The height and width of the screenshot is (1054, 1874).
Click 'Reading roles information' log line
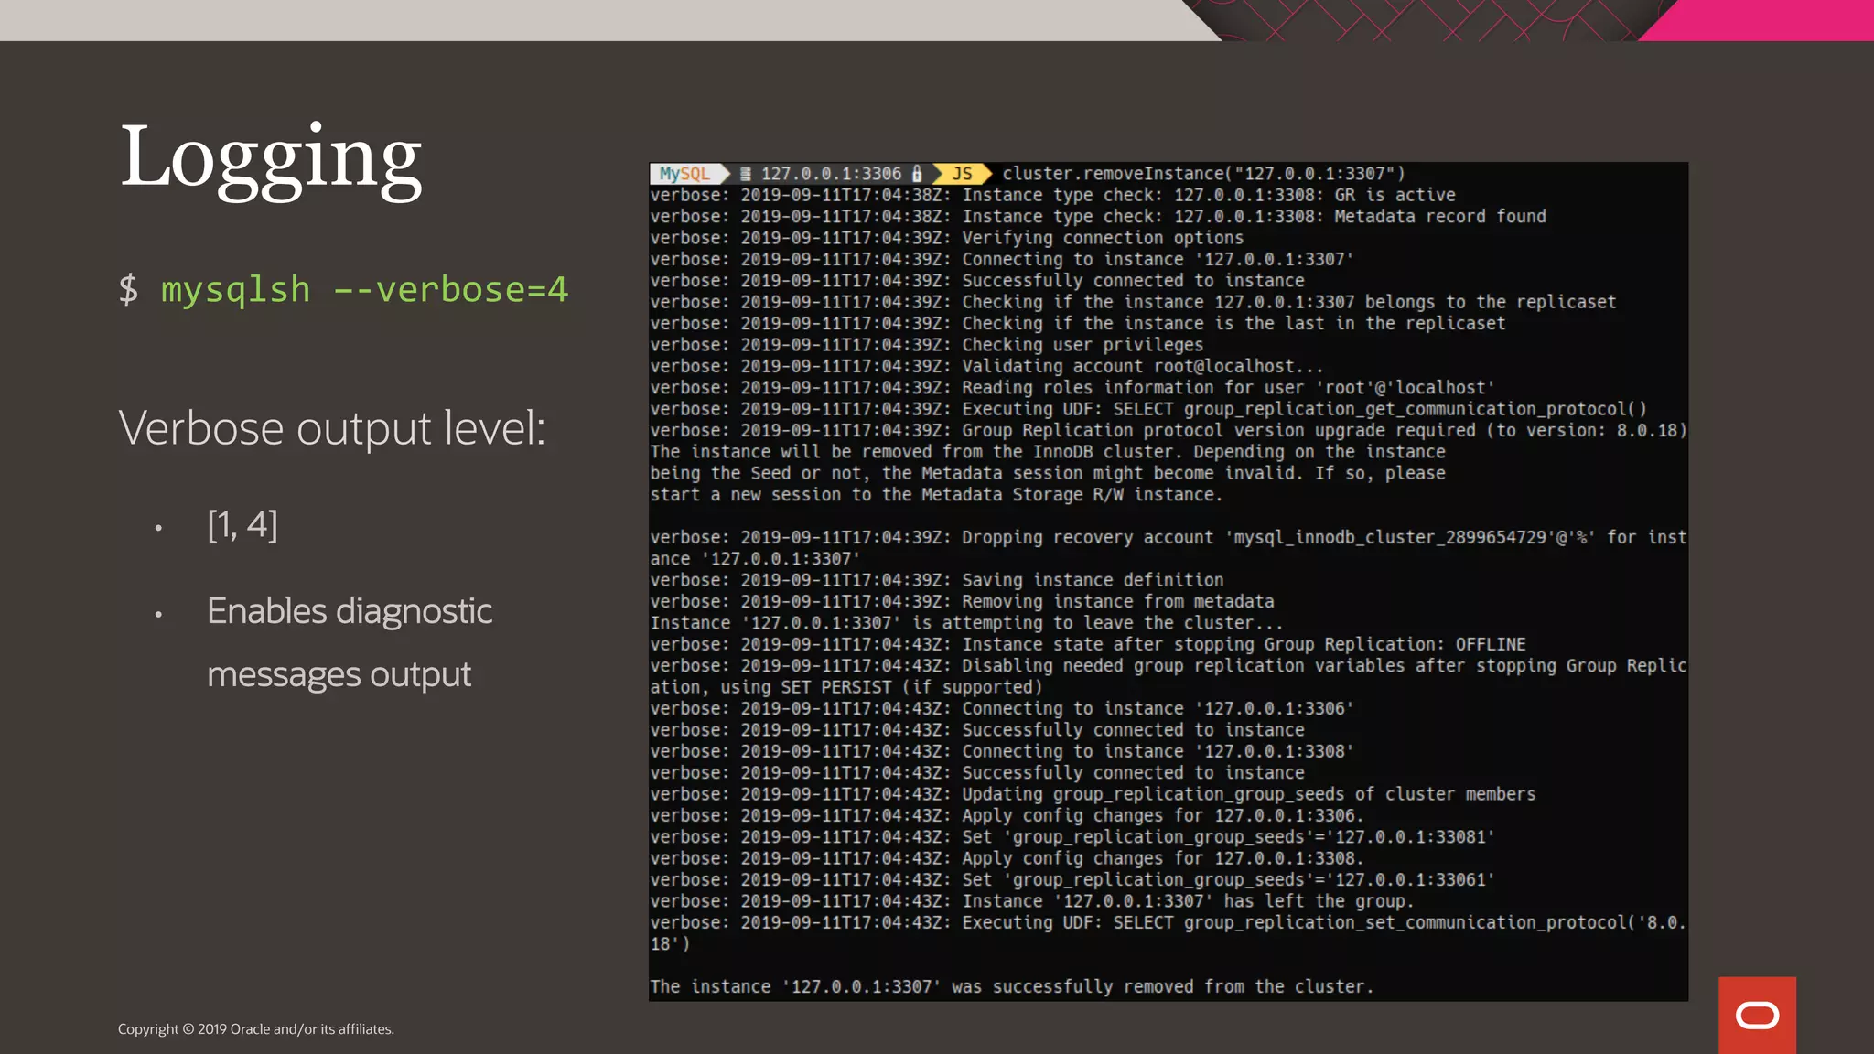[x=1072, y=388]
